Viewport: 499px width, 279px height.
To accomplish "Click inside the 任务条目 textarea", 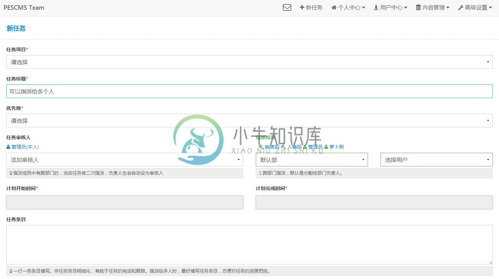I will (249, 244).
